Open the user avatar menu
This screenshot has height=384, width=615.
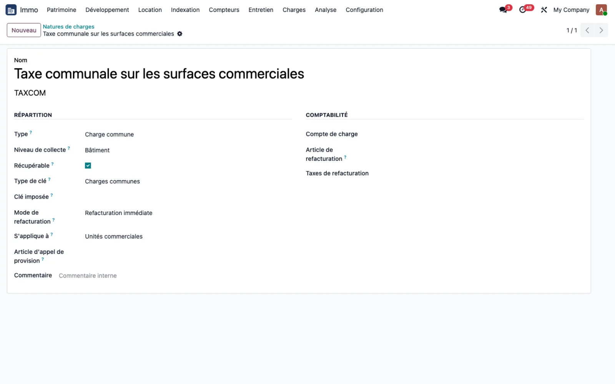click(601, 10)
